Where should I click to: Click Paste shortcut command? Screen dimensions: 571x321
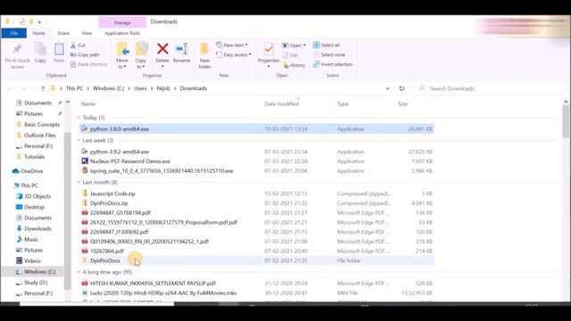[x=88, y=64]
